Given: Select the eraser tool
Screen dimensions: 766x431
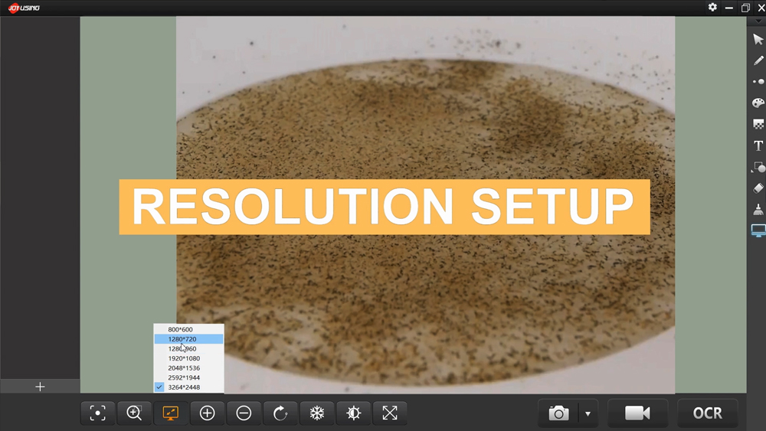Looking at the screenshot, I should click(758, 188).
